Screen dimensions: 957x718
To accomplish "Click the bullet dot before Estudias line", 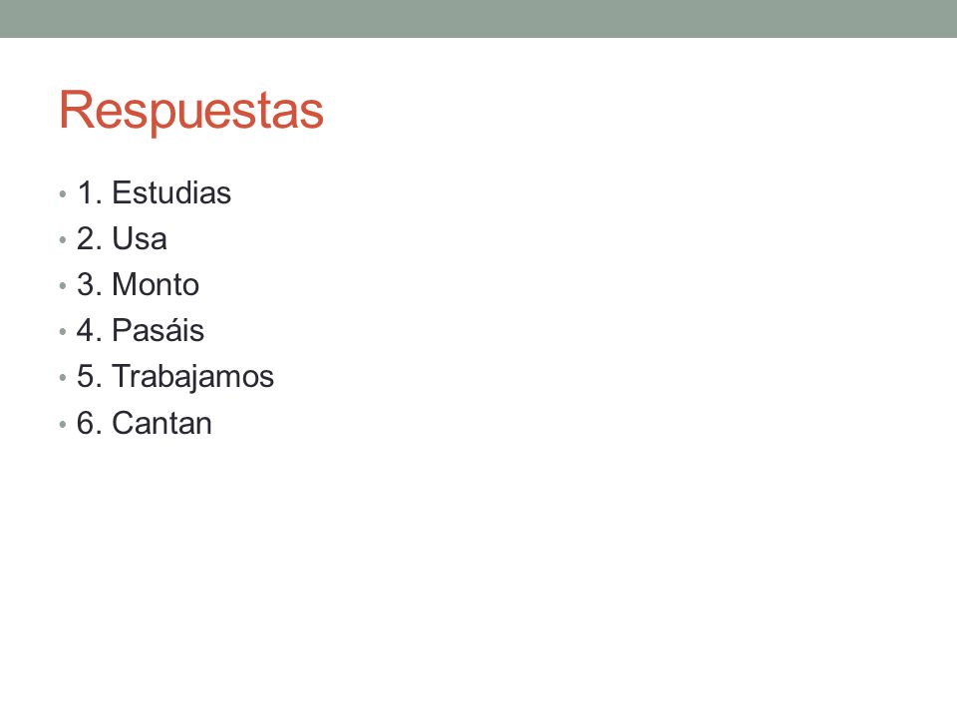I will point(62,194).
